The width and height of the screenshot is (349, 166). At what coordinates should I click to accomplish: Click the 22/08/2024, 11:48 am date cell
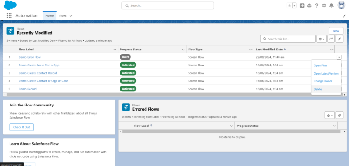270,57
